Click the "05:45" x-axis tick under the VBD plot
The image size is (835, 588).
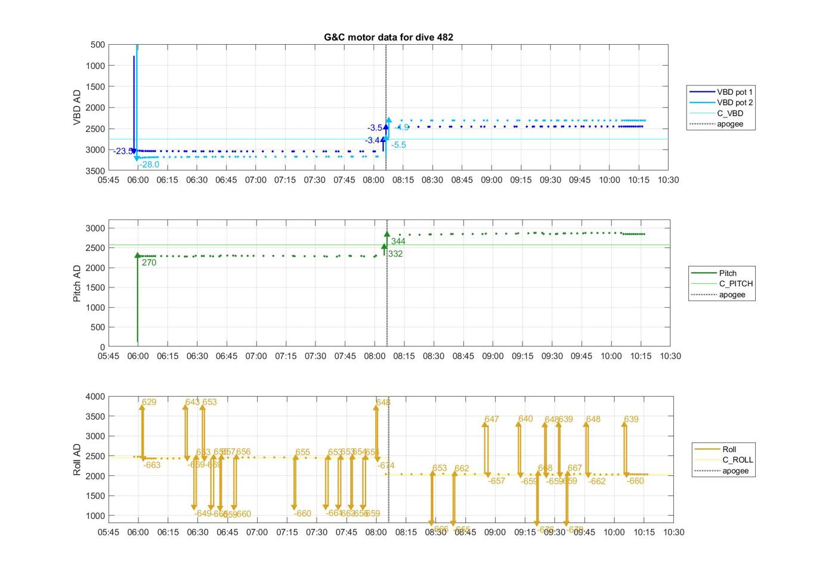[109, 180]
